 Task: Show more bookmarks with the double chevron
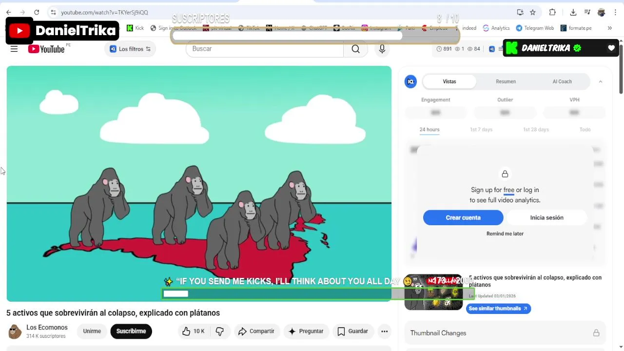[609, 28]
